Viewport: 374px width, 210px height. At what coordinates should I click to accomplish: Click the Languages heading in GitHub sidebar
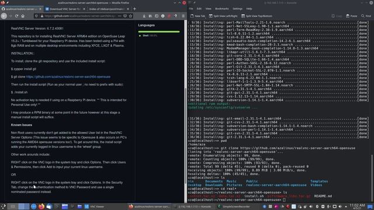tap(146, 25)
